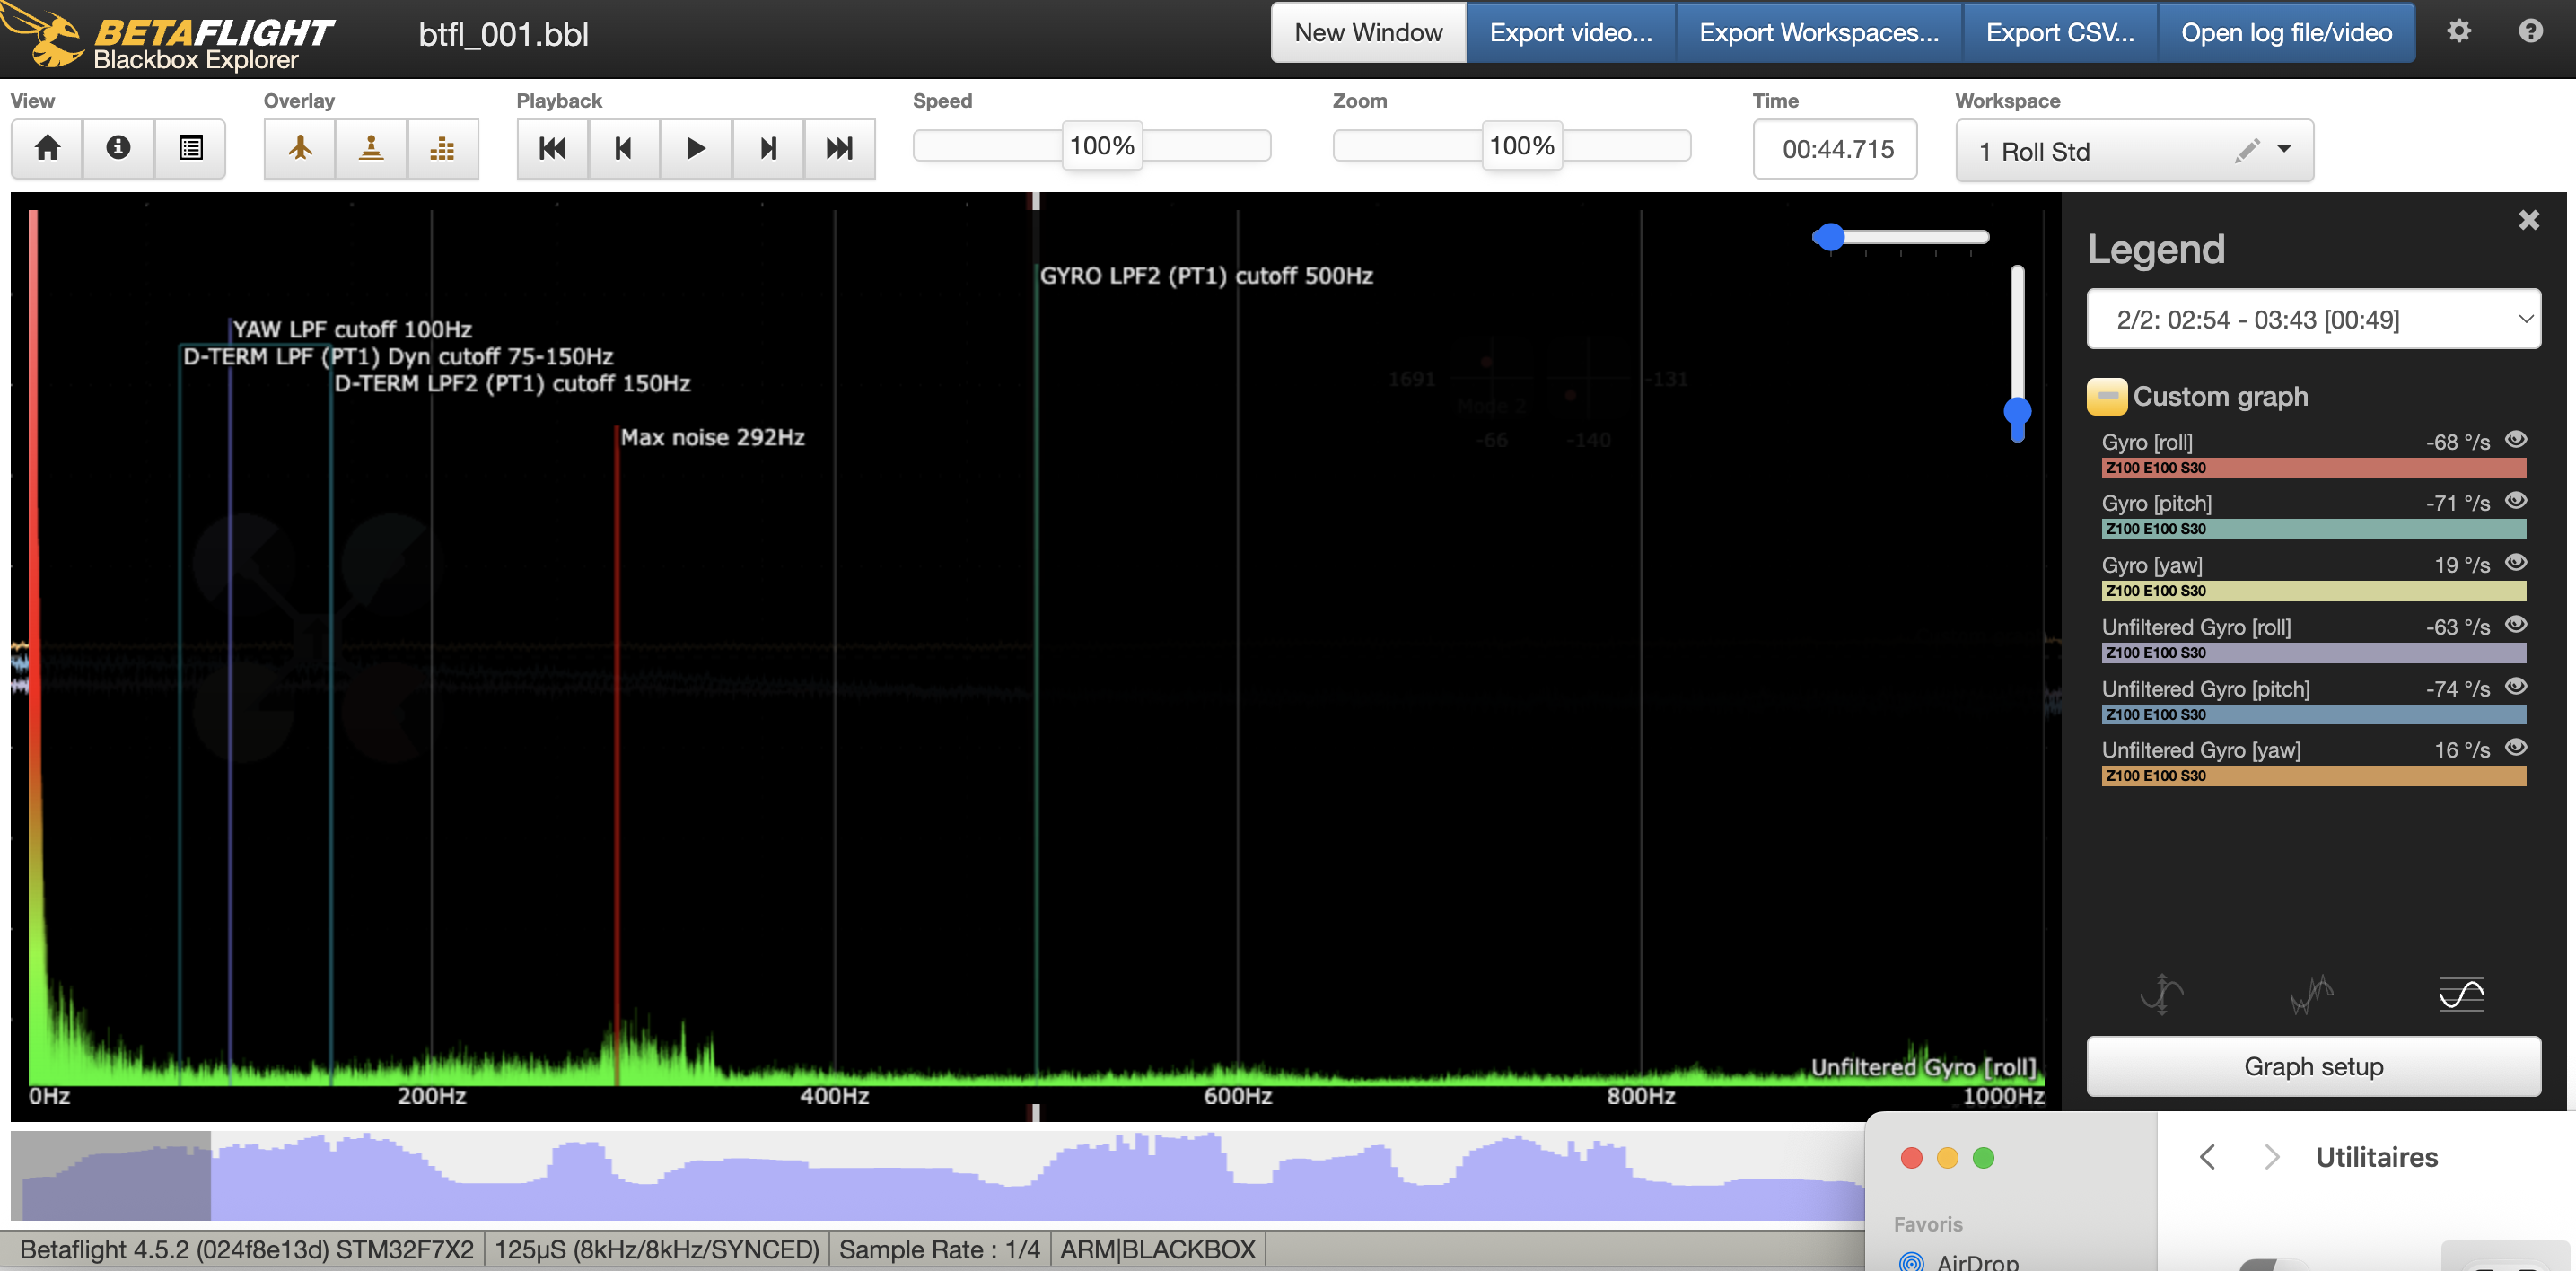
Task: Open settings gear in top bar
Action: tap(2459, 31)
